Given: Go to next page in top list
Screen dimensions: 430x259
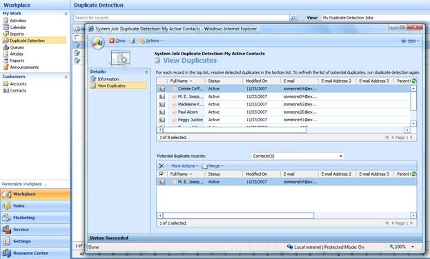Looking at the screenshot, I should pos(411,138).
